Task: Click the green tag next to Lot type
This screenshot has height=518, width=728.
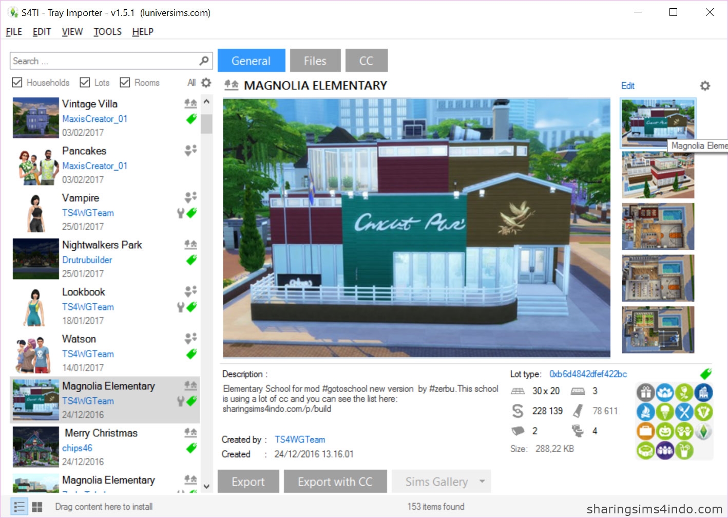Action: (705, 374)
